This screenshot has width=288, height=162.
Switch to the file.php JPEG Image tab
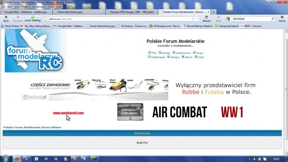click(132, 12)
